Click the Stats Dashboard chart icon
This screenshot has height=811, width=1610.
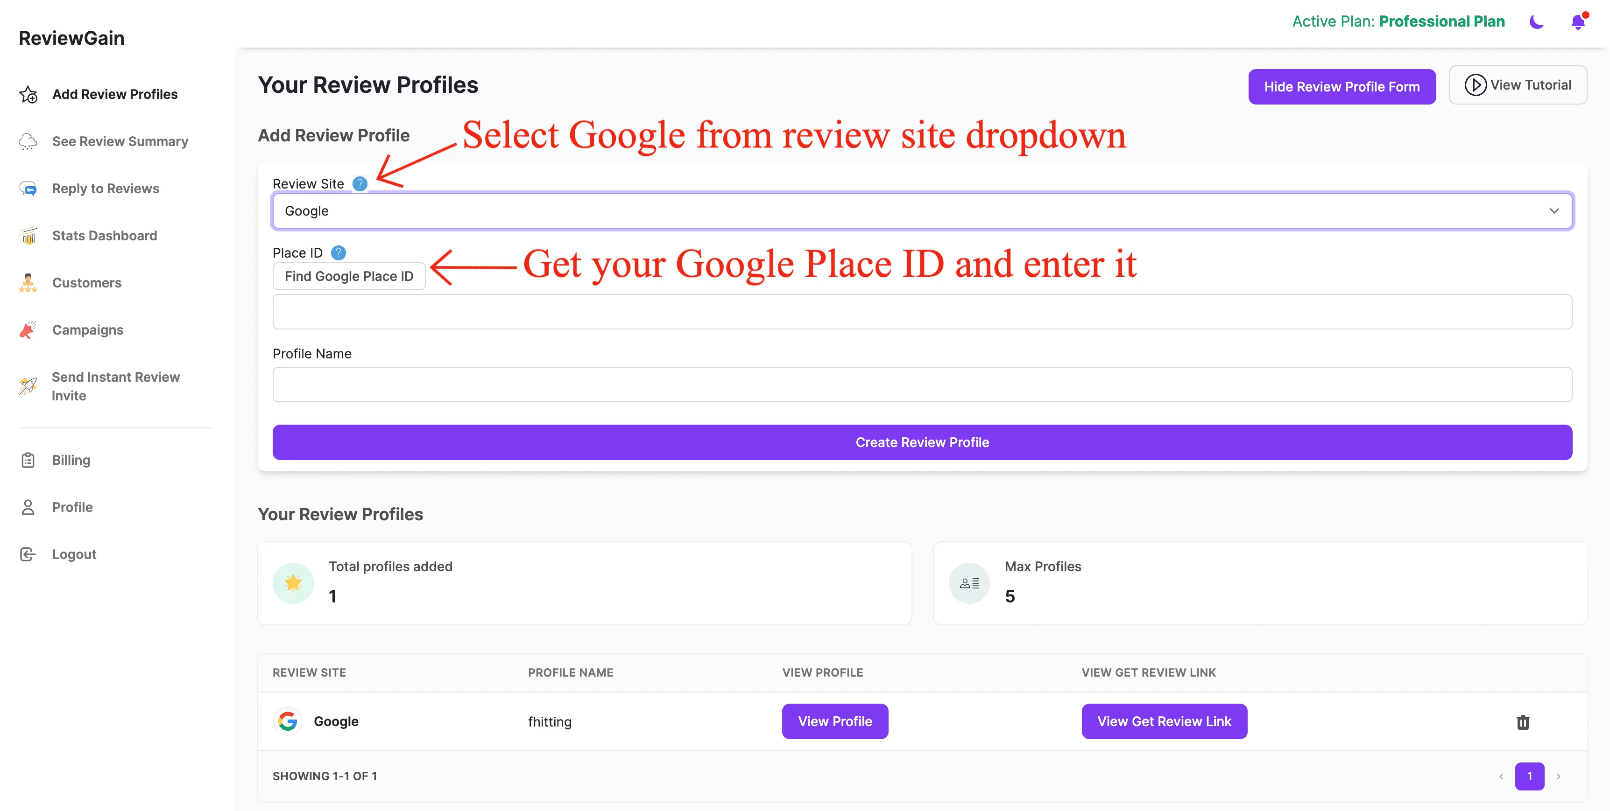tap(28, 236)
